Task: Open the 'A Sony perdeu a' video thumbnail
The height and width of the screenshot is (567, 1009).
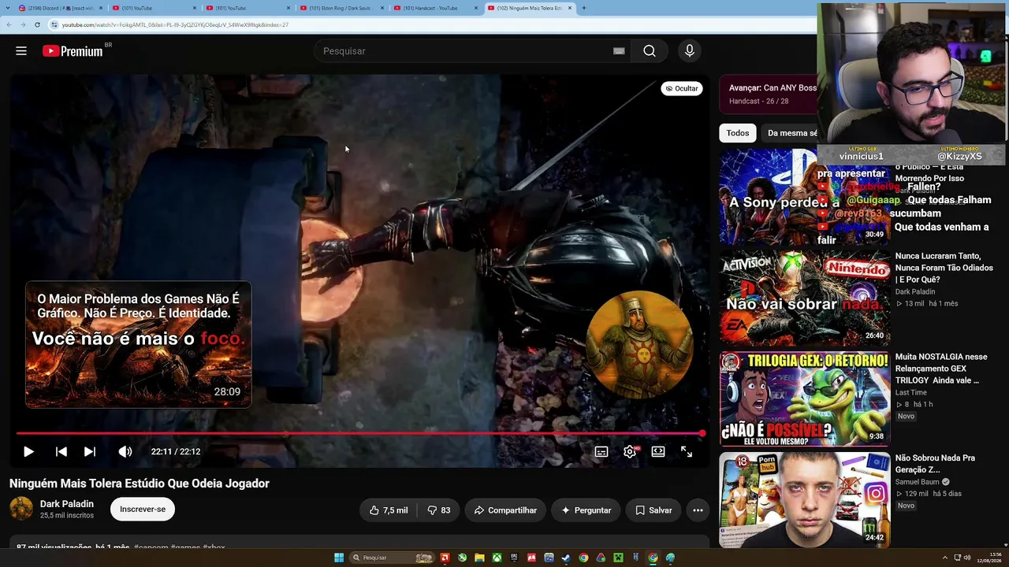Action: point(804,197)
